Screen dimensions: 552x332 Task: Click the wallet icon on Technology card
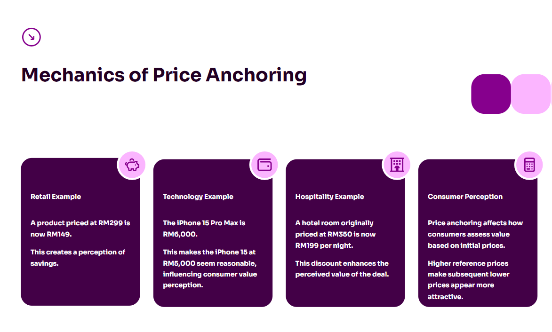pos(264,165)
